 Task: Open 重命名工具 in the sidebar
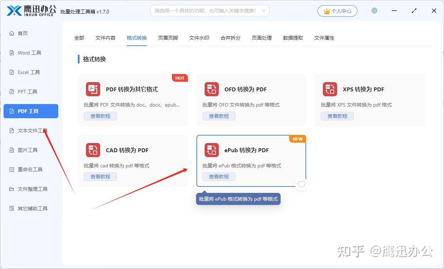point(31,170)
